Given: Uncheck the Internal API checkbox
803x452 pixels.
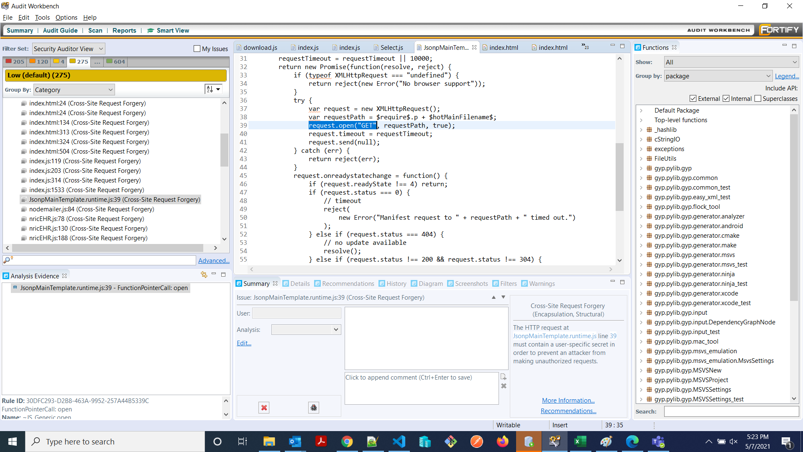Looking at the screenshot, I should coord(726,99).
